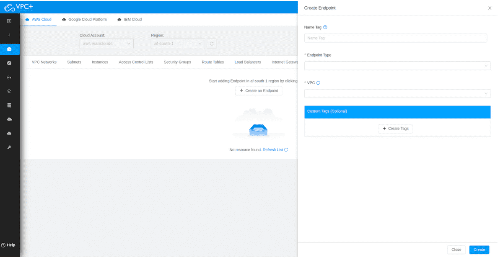Open the VPC dropdown
This screenshot has height=260, width=503.
pyautogui.click(x=397, y=93)
